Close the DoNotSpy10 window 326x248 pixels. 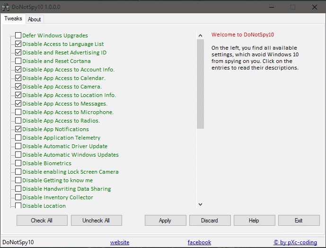coord(315,7)
